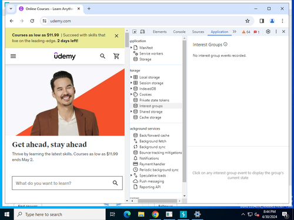
Task: Select Bounce tracking mitigations item
Action: [158, 153]
